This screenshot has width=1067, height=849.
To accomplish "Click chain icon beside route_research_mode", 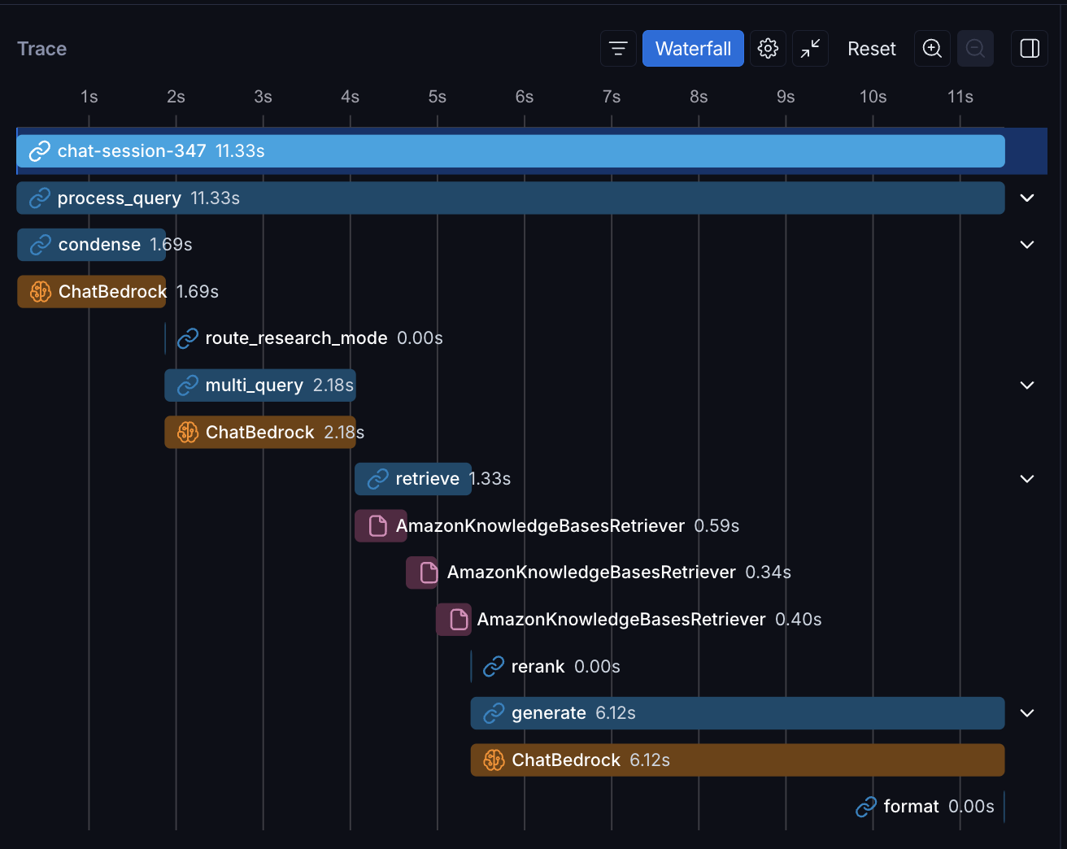I will click(188, 338).
